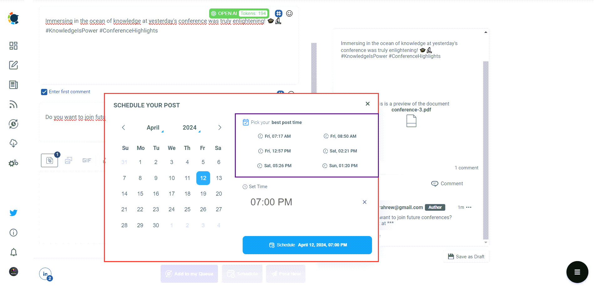Click the notification bell icon

coord(13,252)
